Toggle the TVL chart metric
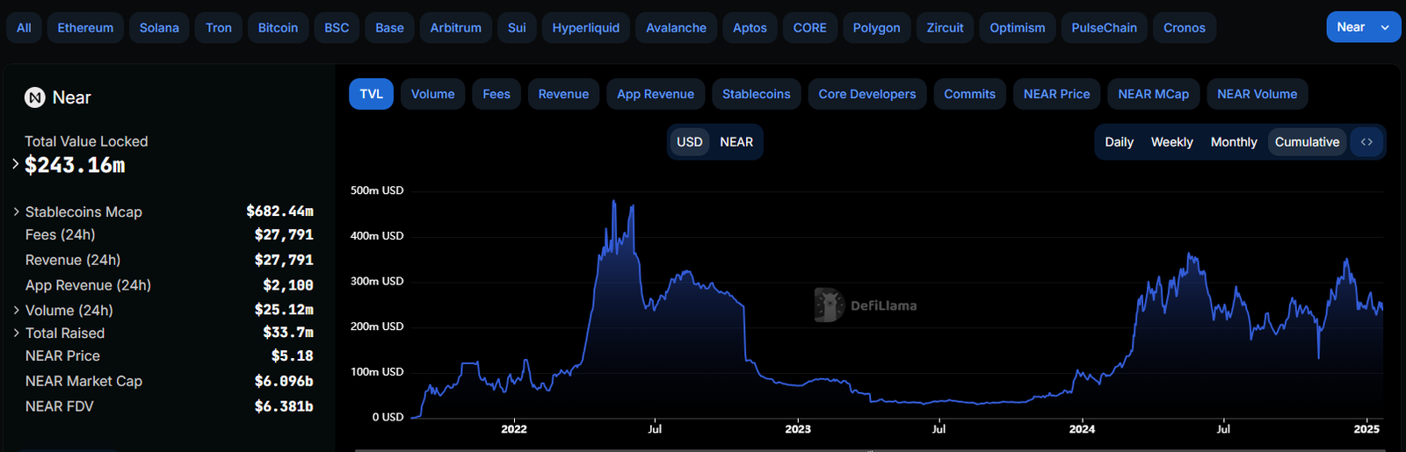Viewport: 1406px width, 452px height. 371,94
